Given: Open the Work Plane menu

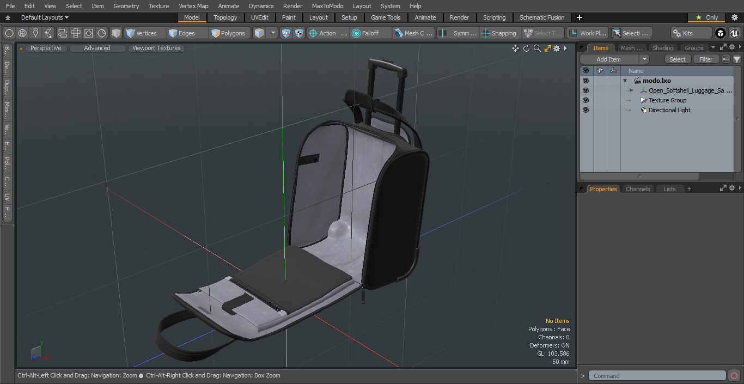Looking at the screenshot, I should pyautogui.click(x=587, y=33).
